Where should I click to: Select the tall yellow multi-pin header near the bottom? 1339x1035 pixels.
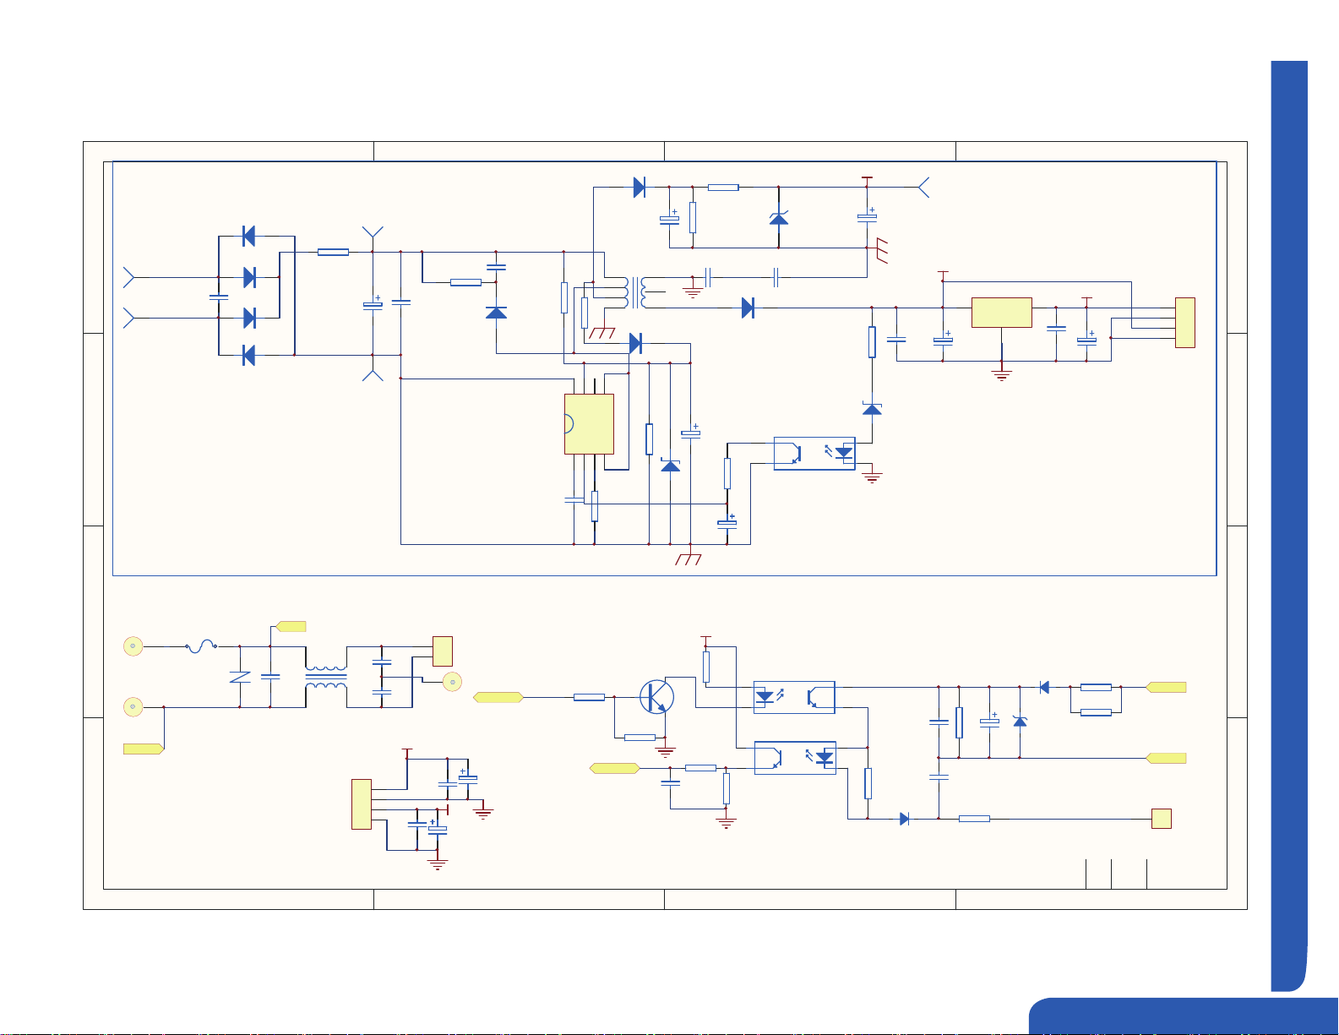click(x=362, y=804)
